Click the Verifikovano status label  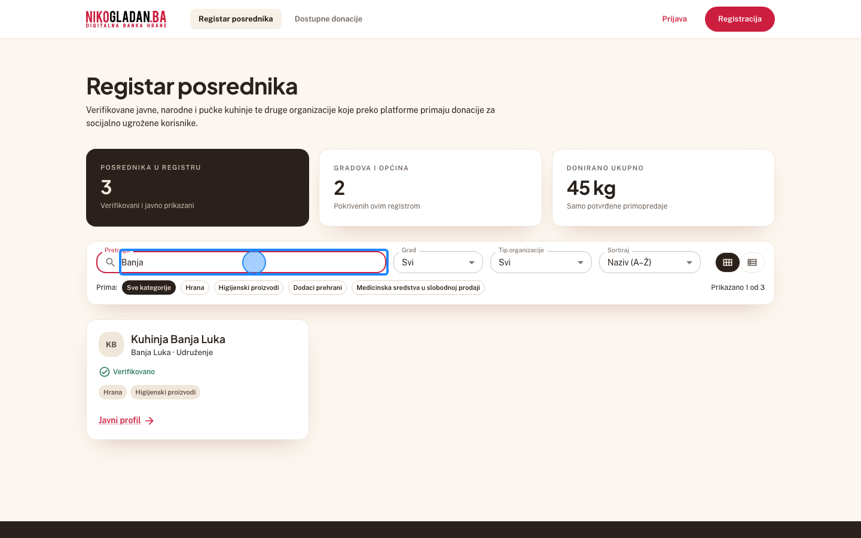[134, 372]
